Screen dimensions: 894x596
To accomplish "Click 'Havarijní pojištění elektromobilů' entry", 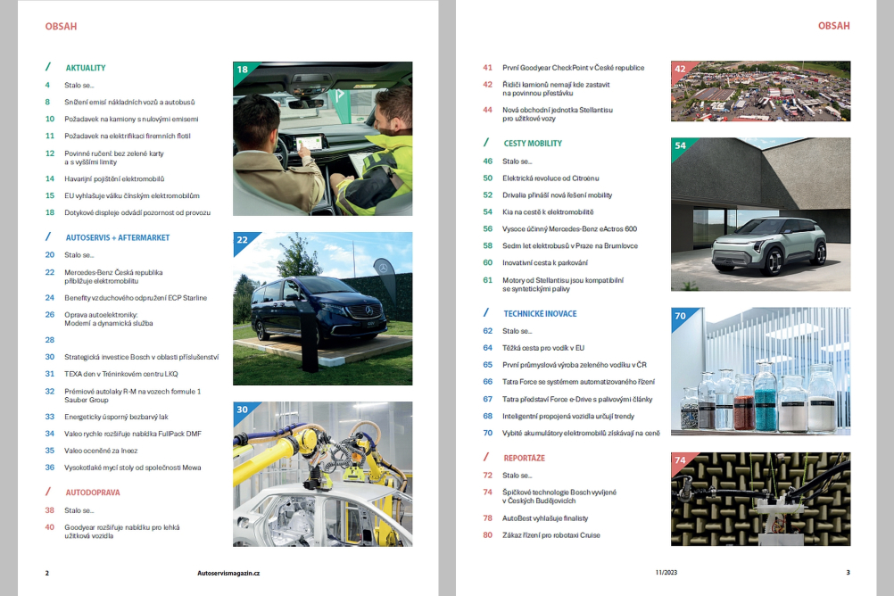I will pyautogui.click(x=114, y=179).
